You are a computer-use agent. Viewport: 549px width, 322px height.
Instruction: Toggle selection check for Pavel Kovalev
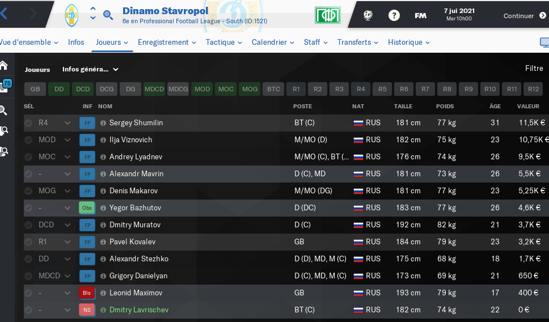point(28,242)
